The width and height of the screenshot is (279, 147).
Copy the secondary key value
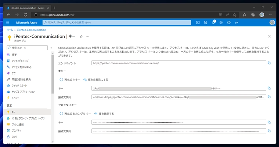[x=269, y=122]
